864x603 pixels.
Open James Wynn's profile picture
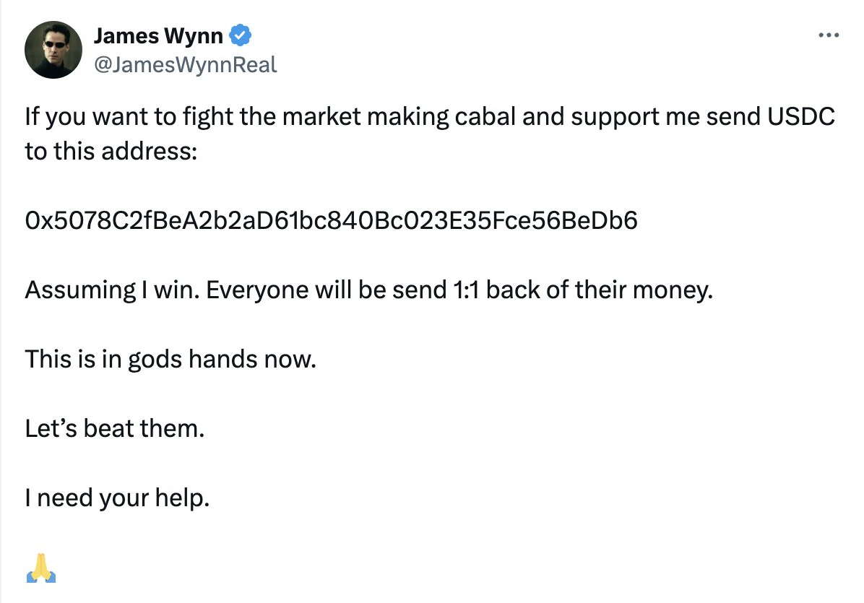(53, 50)
